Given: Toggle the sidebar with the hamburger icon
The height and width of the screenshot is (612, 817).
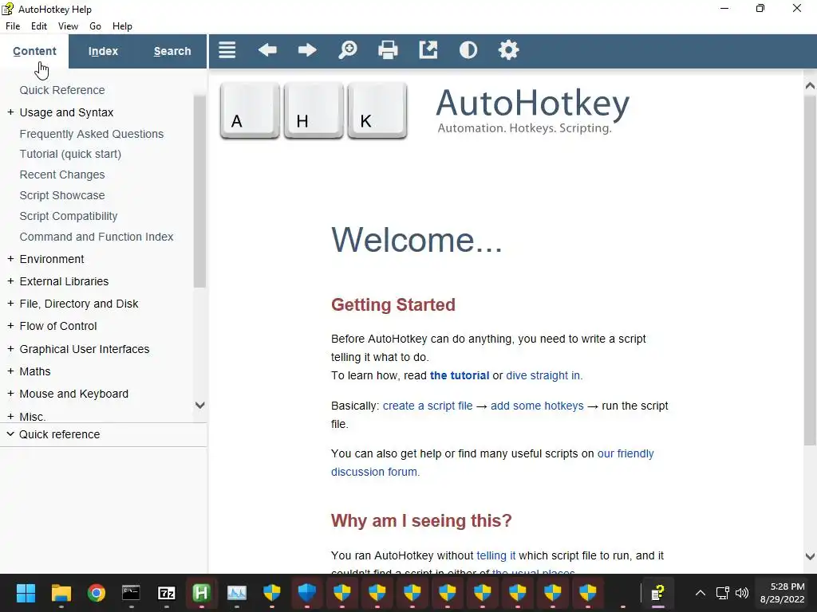Looking at the screenshot, I should point(227,50).
